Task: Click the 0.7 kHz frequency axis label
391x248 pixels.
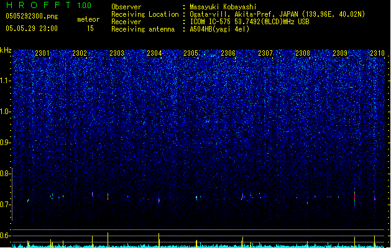Action: click(x=6, y=205)
